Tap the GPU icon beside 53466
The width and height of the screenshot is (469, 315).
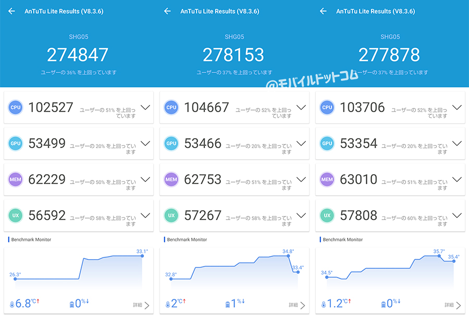click(171, 143)
